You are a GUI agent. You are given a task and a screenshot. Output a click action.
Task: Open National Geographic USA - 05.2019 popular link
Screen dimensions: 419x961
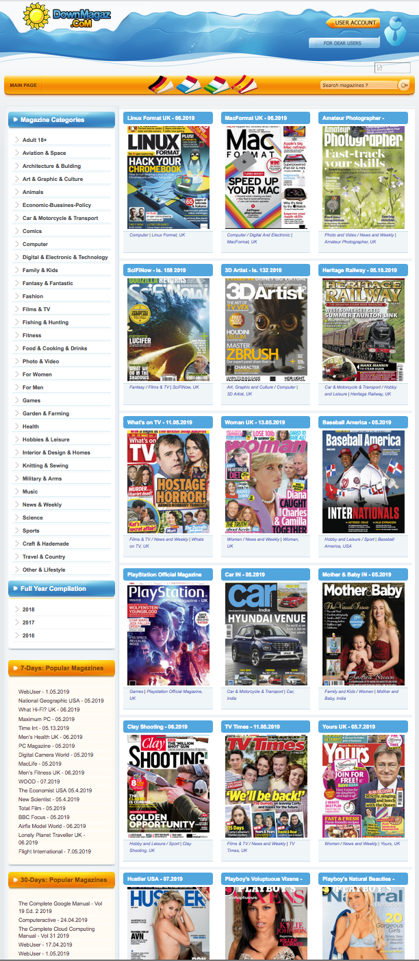61,701
